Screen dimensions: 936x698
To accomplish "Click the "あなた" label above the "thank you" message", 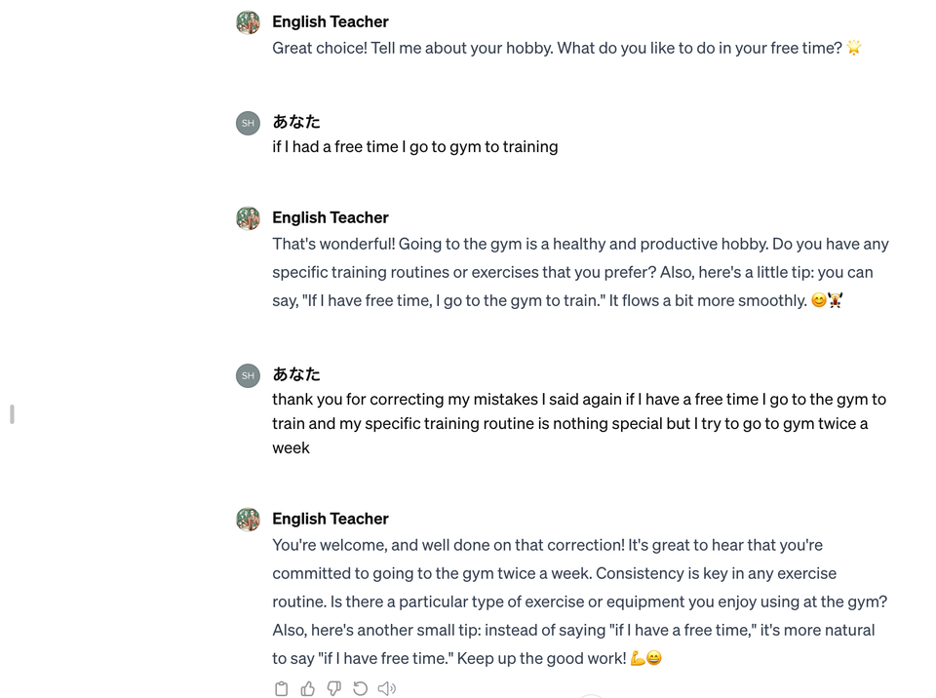I will point(296,374).
